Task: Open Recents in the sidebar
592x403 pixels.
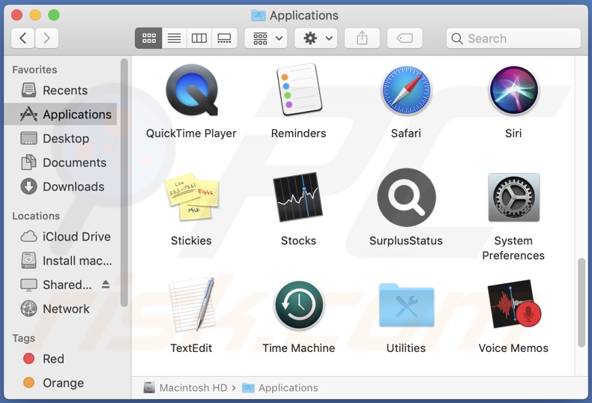Action: pos(61,90)
